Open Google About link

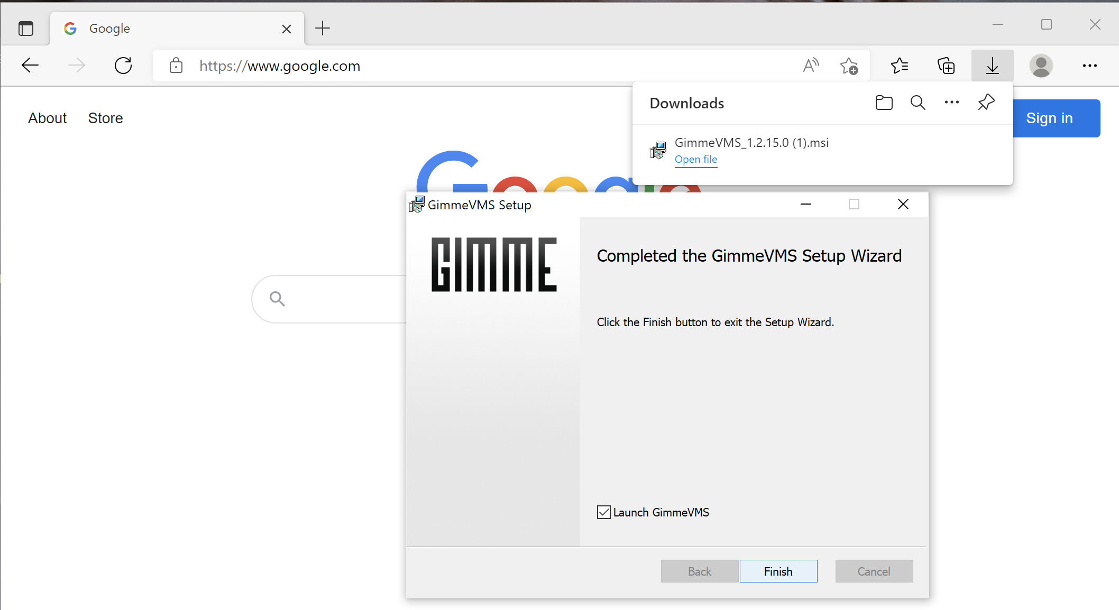tap(48, 118)
